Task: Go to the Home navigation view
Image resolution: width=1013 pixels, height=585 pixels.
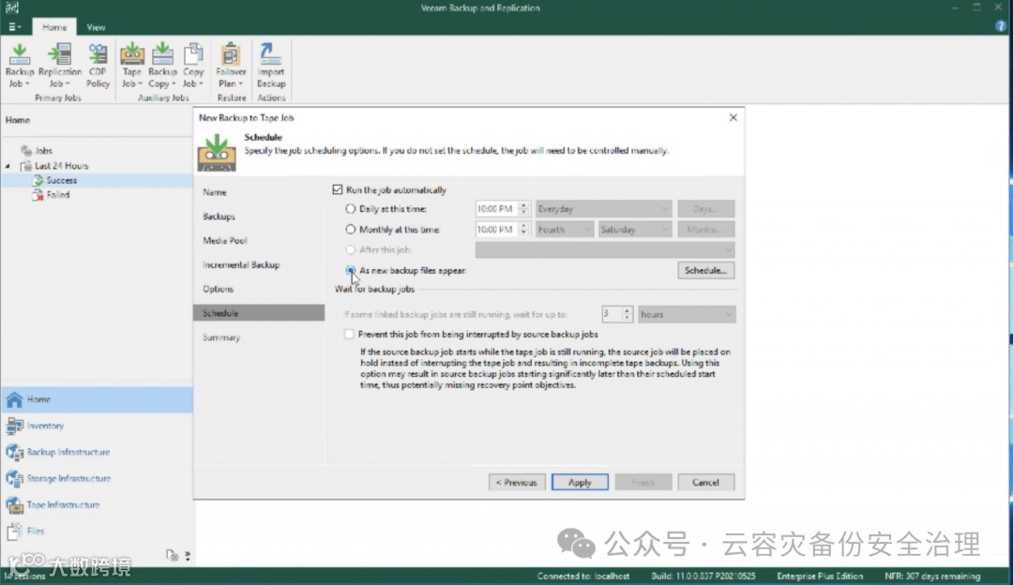Action: point(97,399)
